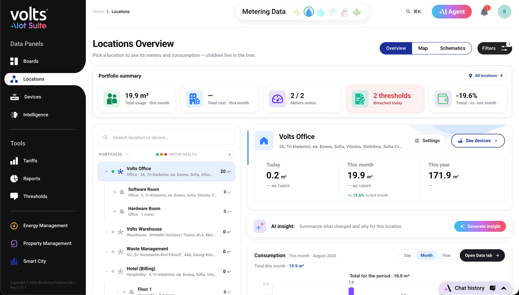Open the All locations dropdown
519x295 pixels.
pos(485,76)
